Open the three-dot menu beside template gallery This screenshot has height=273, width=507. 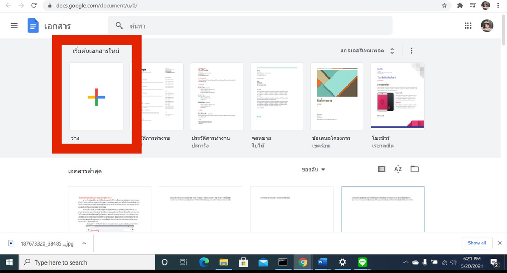pos(411,51)
